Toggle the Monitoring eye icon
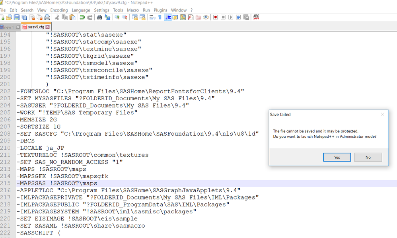Image resolution: width=397 pixels, height=238 pixels. [206, 17]
